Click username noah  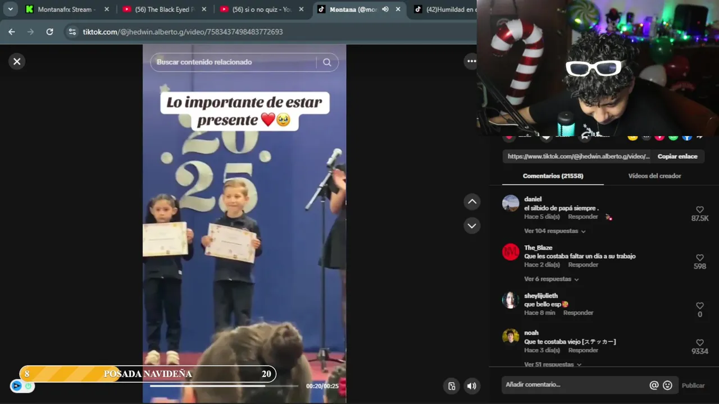pyautogui.click(x=531, y=333)
